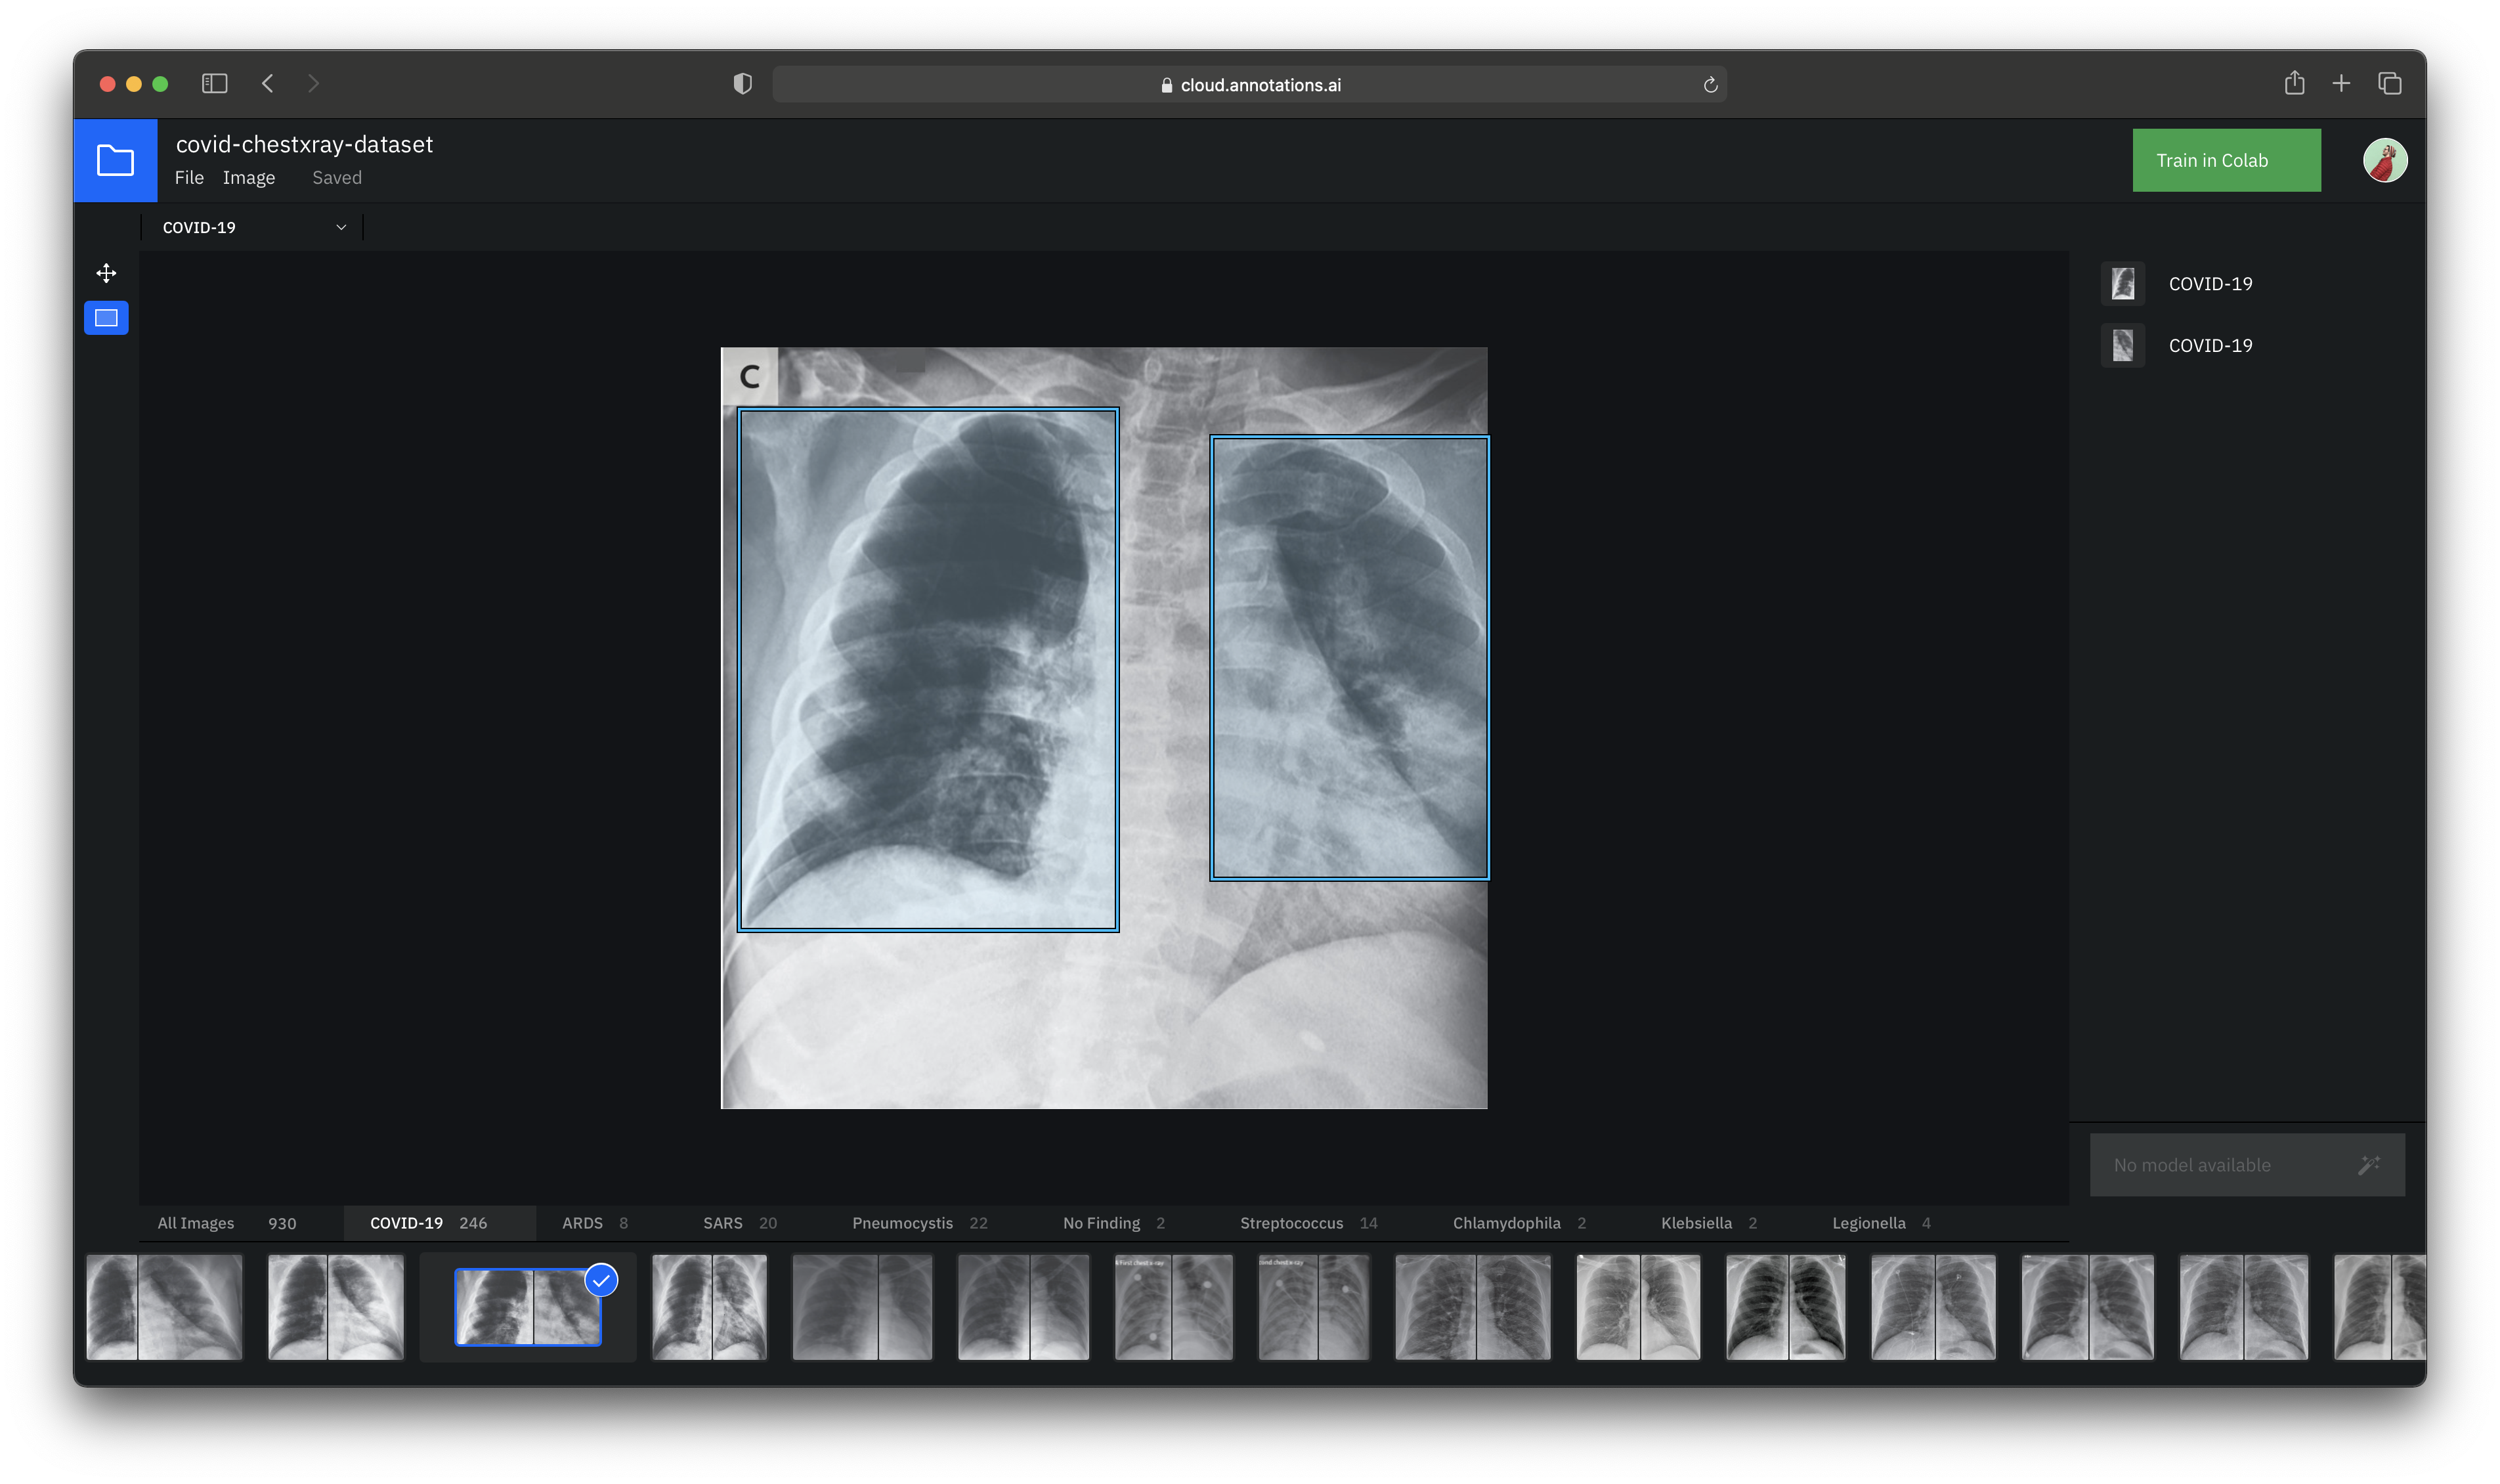2500x1484 pixels.
Task: Click the magic wand auto-label icon
Action: (x=2368, y=1165)
